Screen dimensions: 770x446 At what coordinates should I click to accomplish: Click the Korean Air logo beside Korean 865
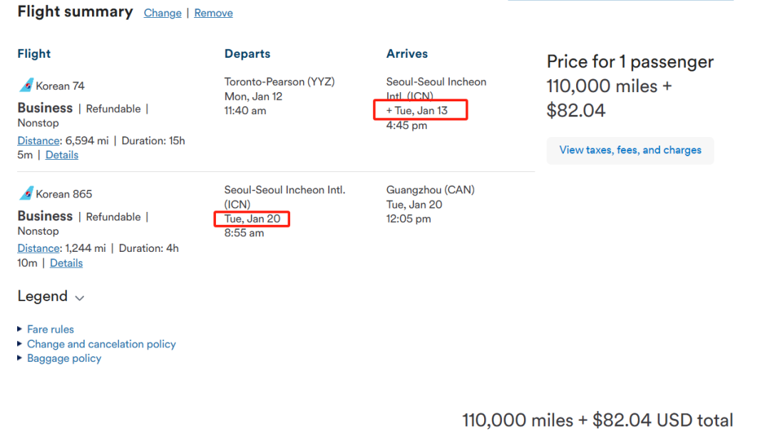[26, 193]
